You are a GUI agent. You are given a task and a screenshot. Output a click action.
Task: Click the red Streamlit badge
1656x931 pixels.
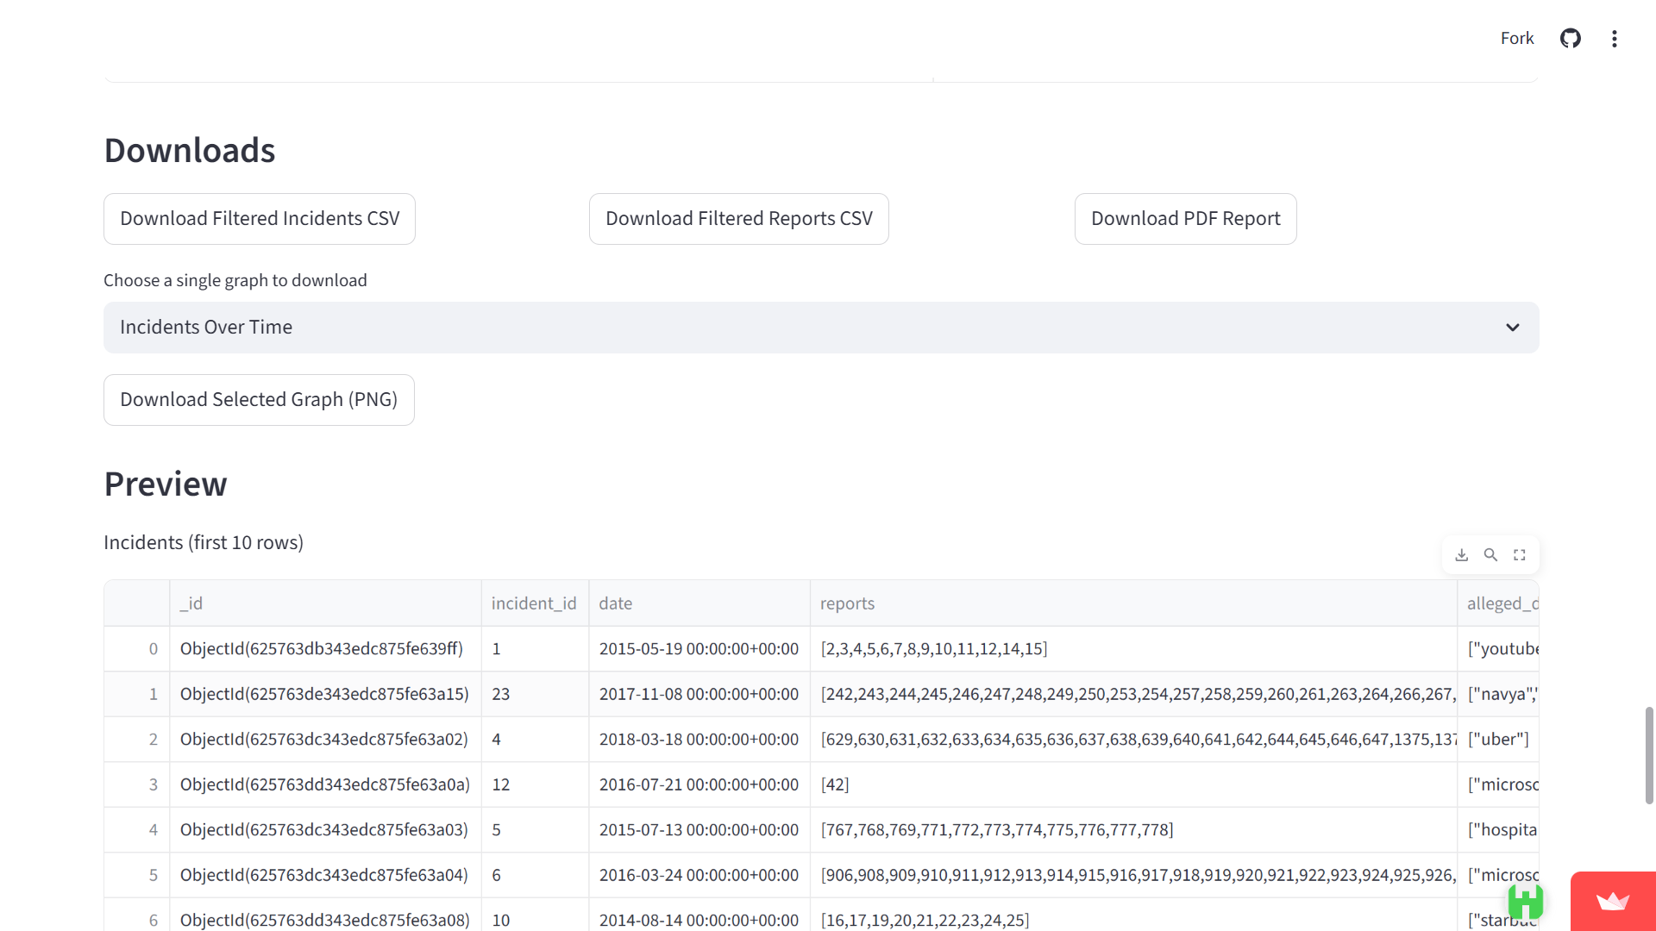(1612, 902)
